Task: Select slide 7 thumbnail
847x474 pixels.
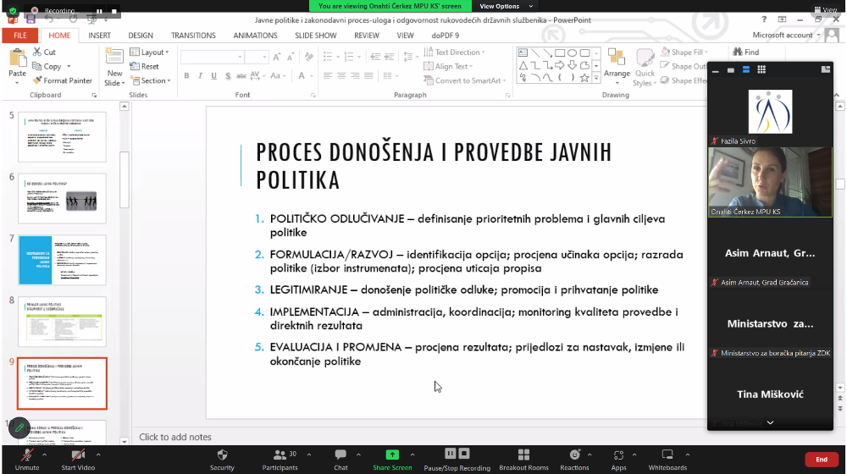Action: (x=62, y=260)
